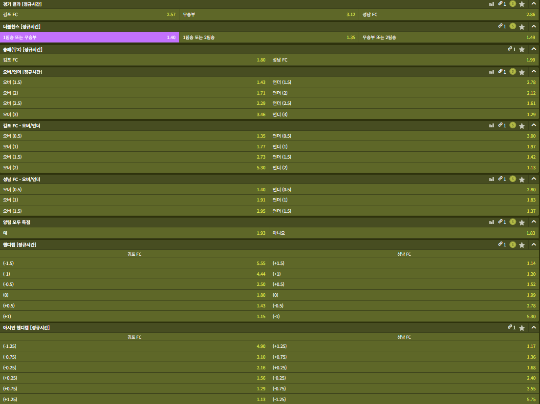The image size is (540, 404).
Task: Choose 예 for 양팀 모두 득점
Action: pyautogui.click(x=134, y=233)
